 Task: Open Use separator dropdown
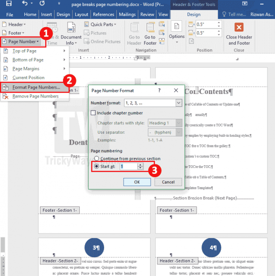pyautogui.click(x=165, y=132)
